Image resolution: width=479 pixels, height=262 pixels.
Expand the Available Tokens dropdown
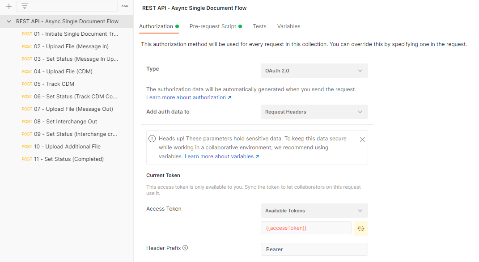314,211
